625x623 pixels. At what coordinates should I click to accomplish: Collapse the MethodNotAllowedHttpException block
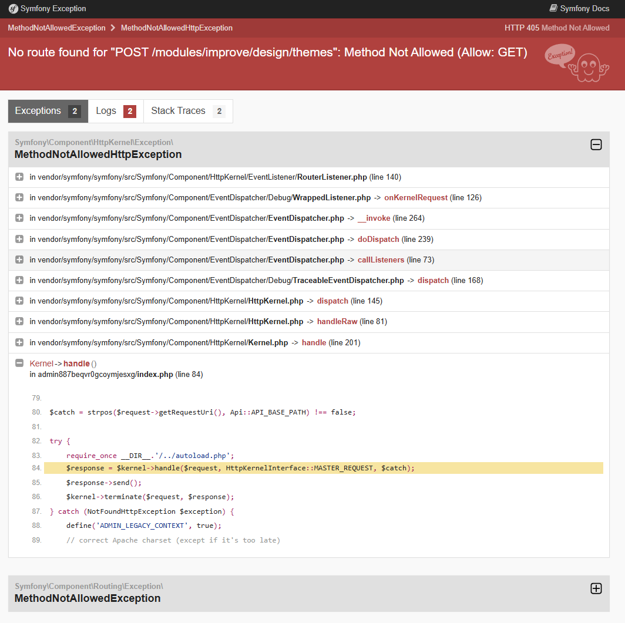(x=596, y=144)
